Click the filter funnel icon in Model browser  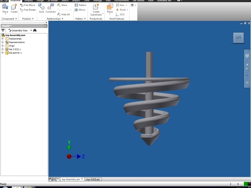tap(3, 30)
